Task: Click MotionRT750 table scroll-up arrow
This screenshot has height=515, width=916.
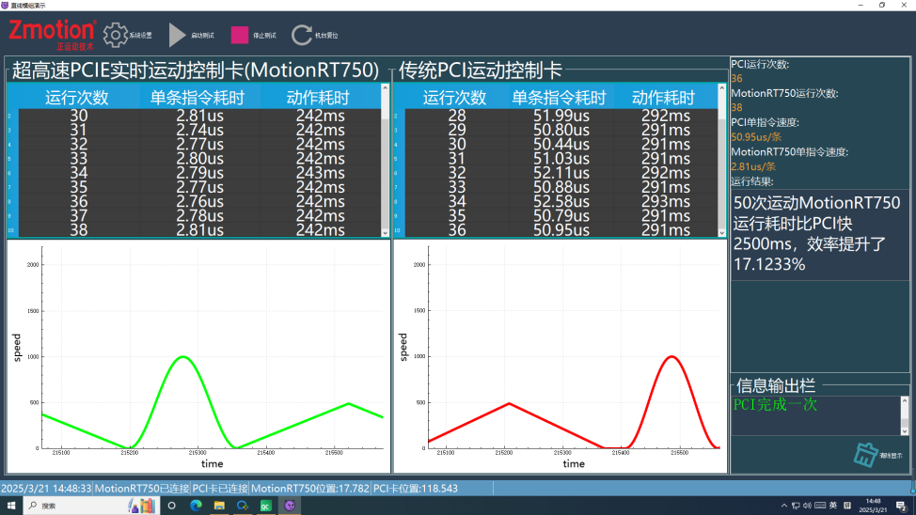Action: pyautogui.click(x=385, y=87)
